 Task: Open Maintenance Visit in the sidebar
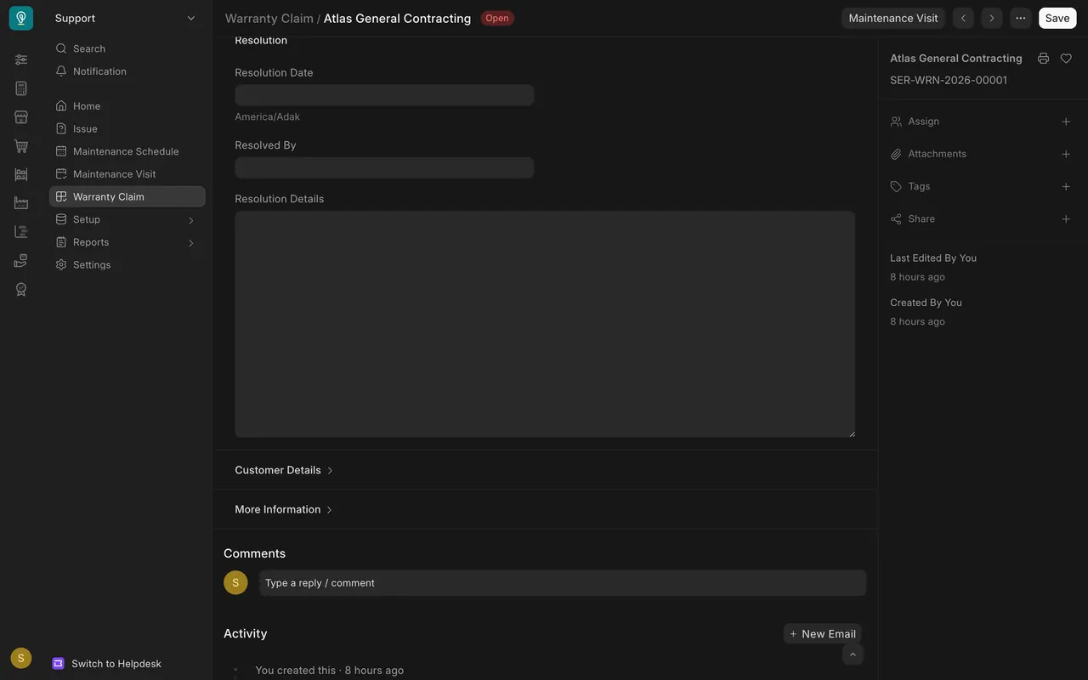click(127, 174)
